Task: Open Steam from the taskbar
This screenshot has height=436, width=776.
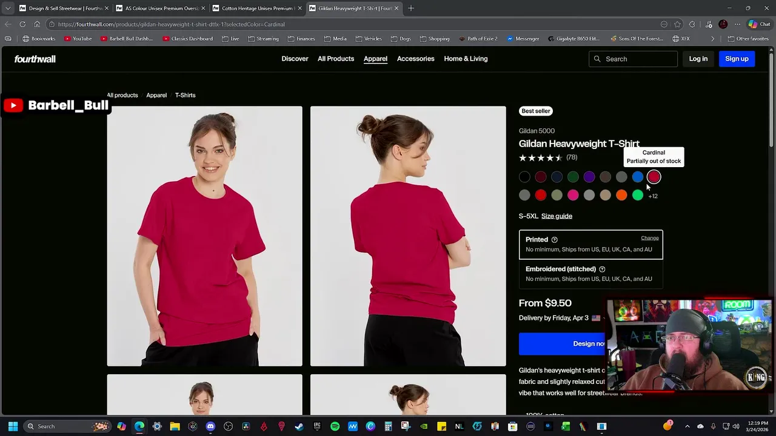Action: point(299,426)
